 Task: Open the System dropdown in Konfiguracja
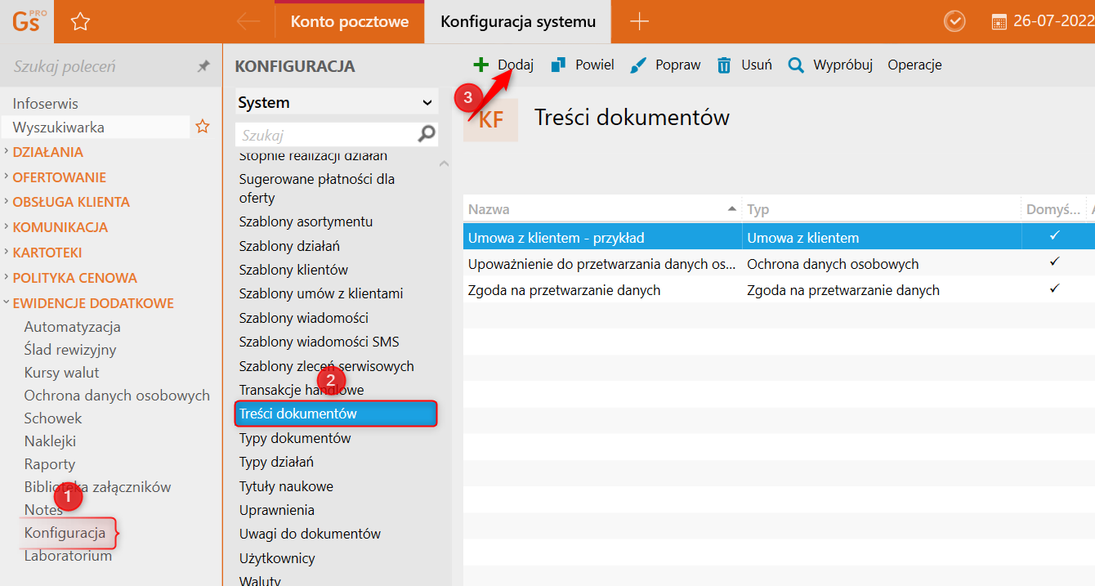coord(337,103)
